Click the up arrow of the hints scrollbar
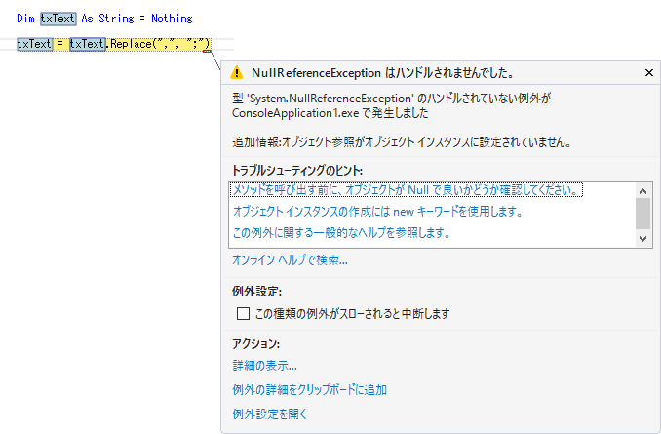661x434 pixels. (x=642, y=191)
